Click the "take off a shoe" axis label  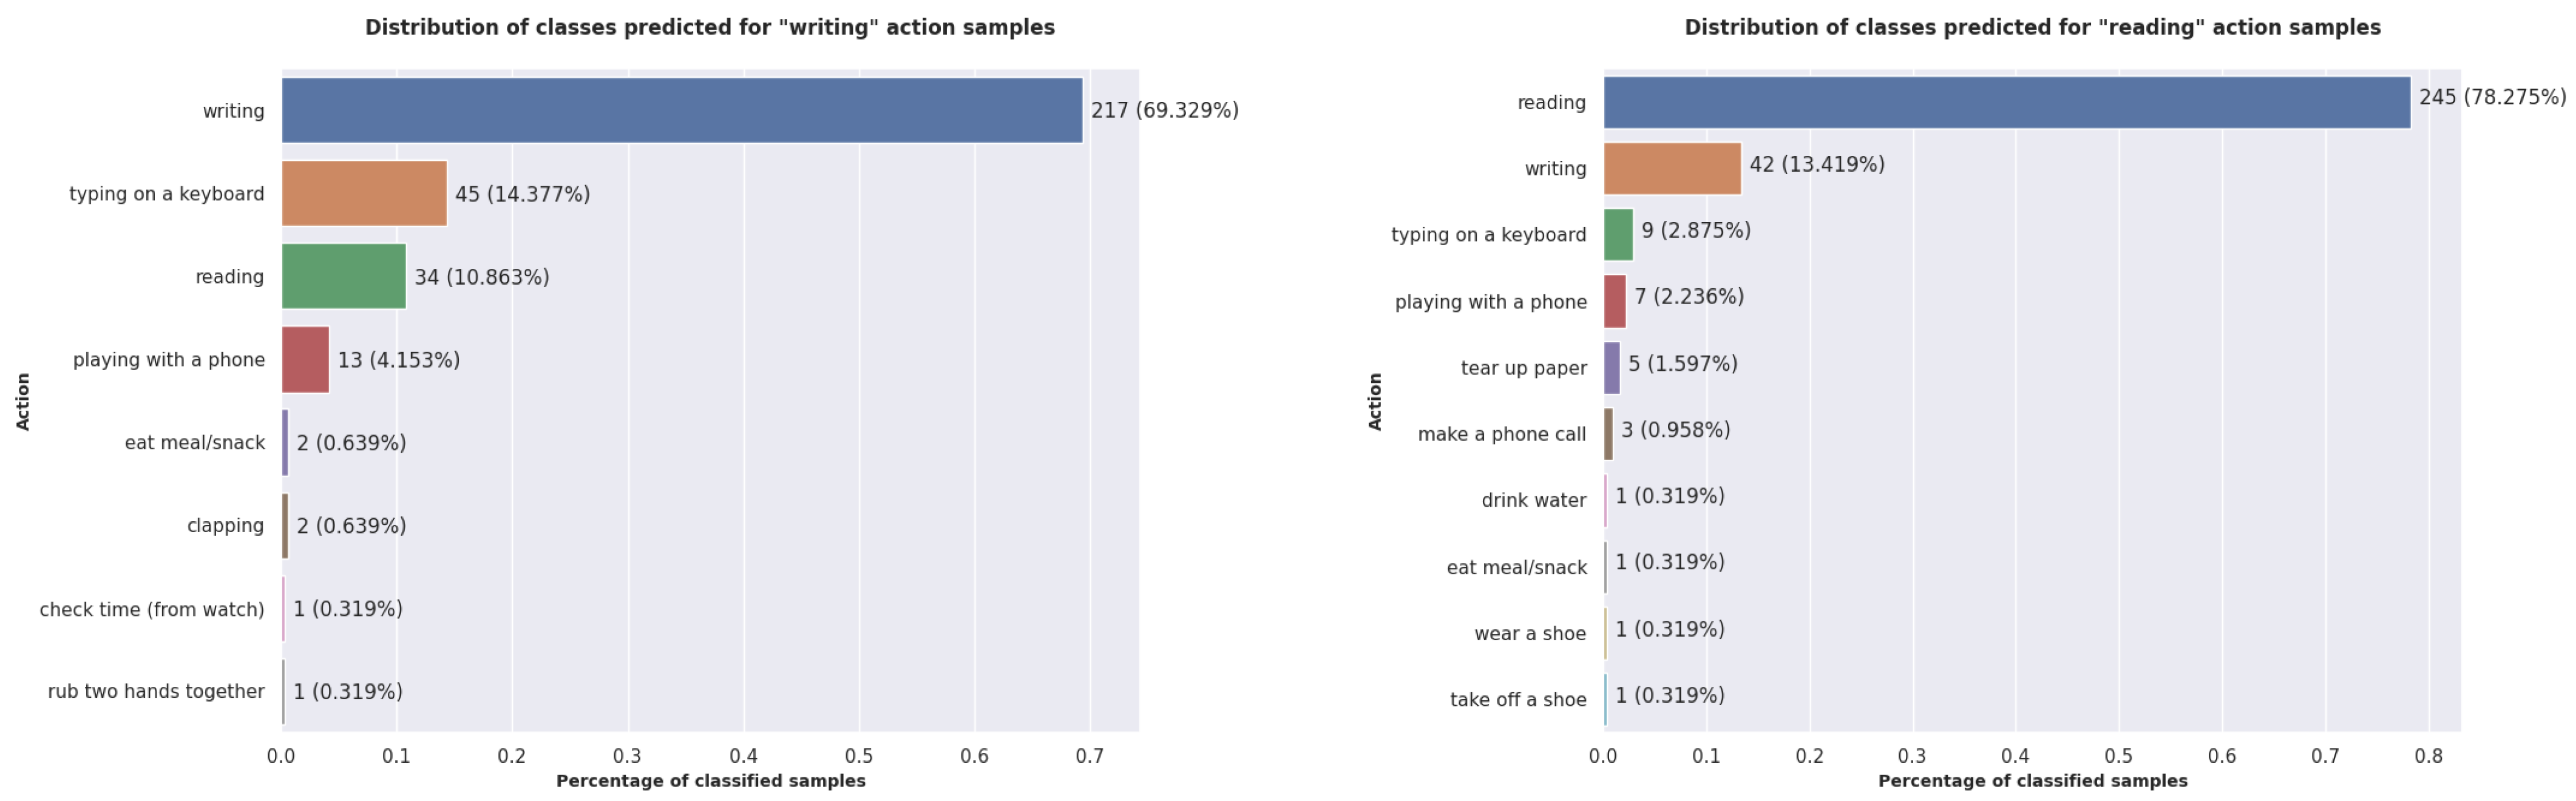(x=1518, y=700)
